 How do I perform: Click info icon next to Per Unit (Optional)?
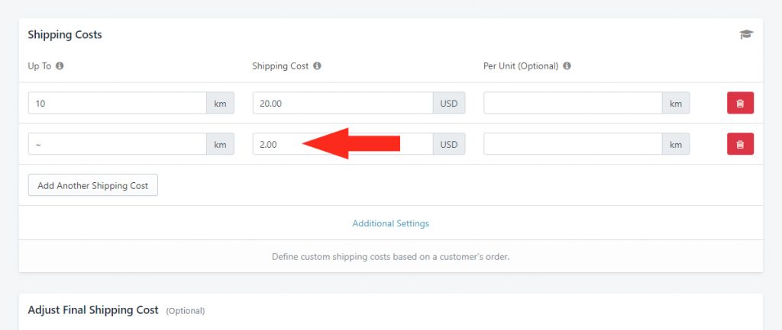pyautogui.click(x=567, y=66)
